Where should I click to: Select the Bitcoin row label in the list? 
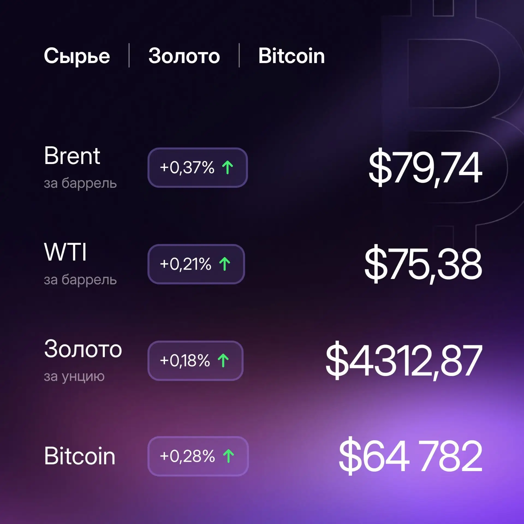80,456
